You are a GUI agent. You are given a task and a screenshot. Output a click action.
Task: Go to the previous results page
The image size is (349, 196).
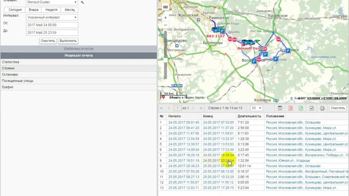point(169,108)
